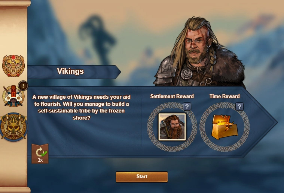Click the bearded Viking reward portrait
This screenshot has height=193, width=284.
tap(172, 127)
